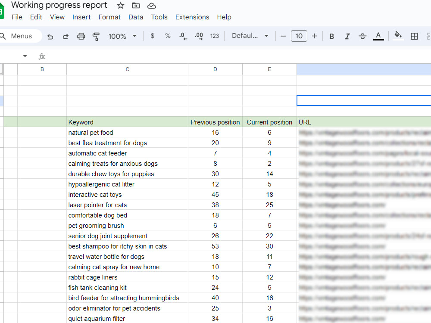Check the cloud save status icon
The image size is (431, 323).
point(151,6)
